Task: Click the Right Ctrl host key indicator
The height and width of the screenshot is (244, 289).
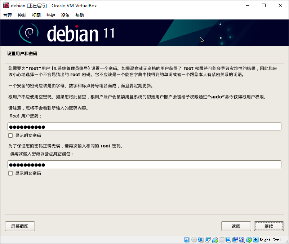Action: tap(270, 240)
